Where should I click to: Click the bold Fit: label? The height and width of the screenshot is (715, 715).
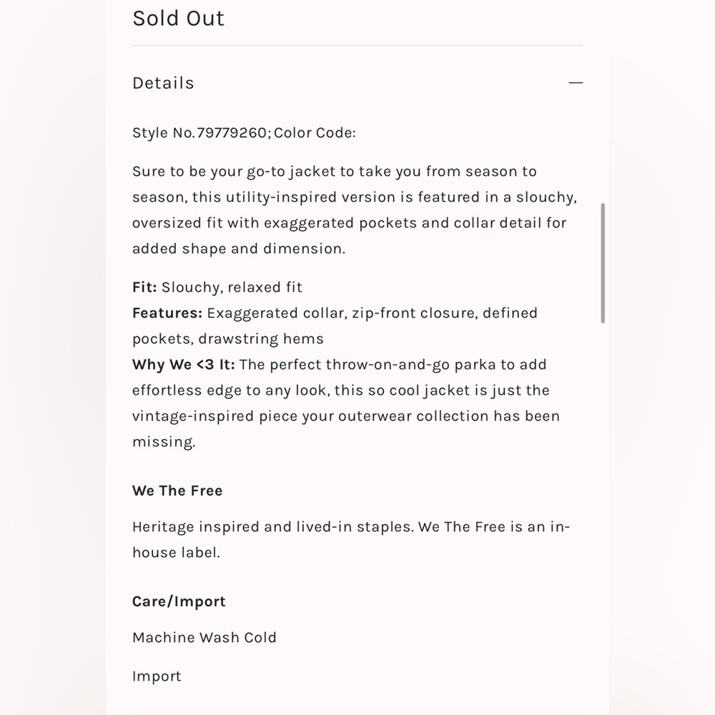(144, 287)
